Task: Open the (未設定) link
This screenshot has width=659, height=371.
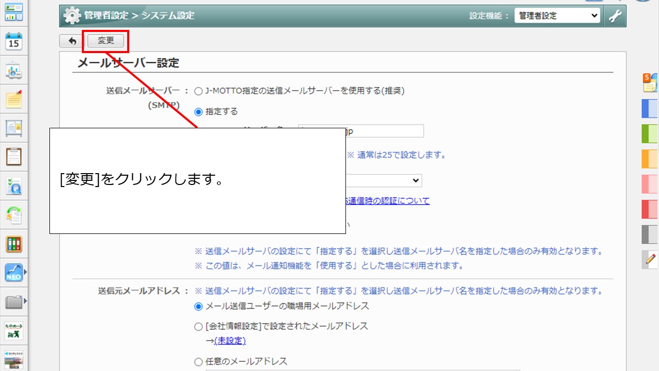Action: pyautogui.click(x=230, y=341)
